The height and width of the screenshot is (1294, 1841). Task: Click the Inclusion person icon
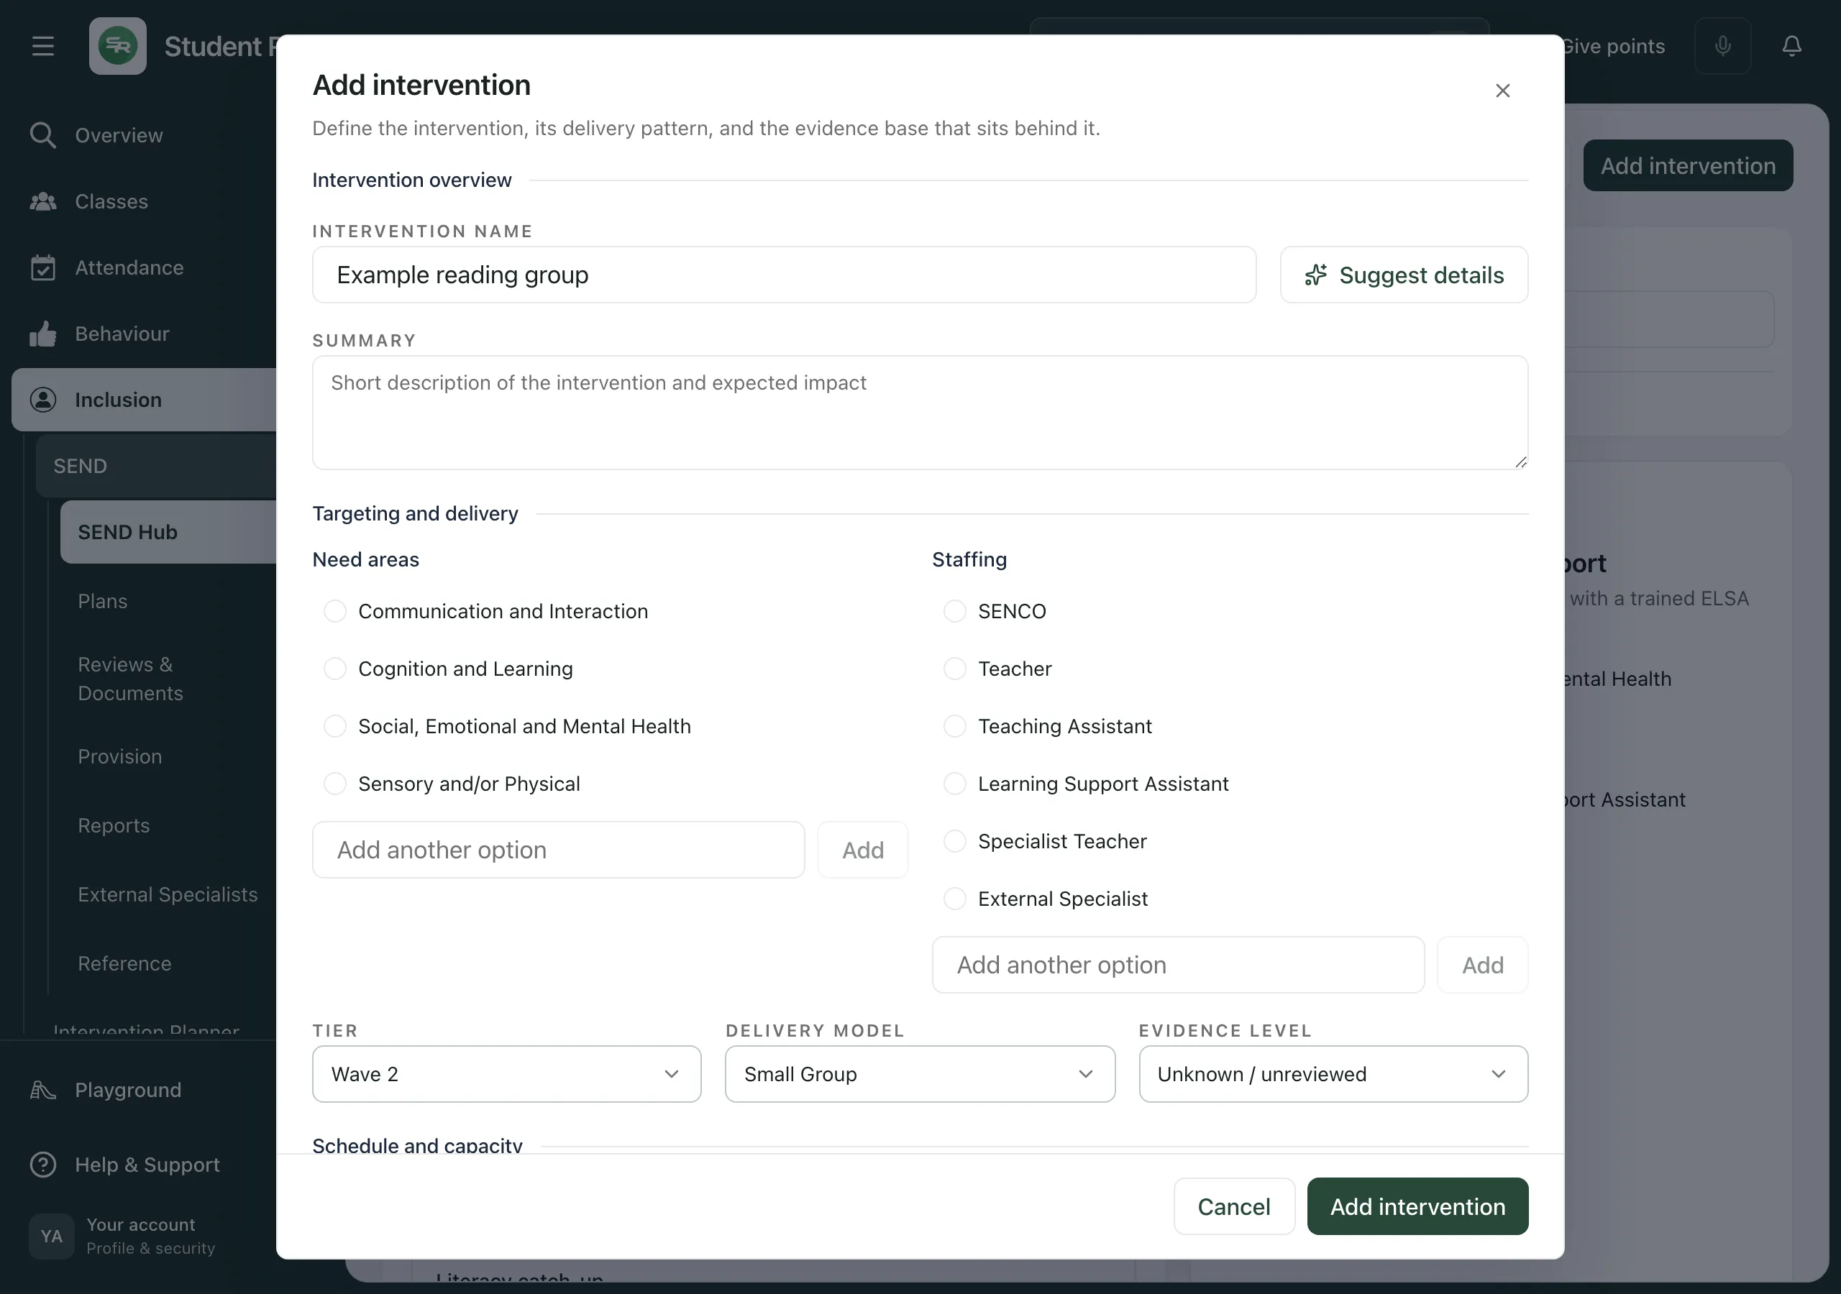[x=43, y=400]
